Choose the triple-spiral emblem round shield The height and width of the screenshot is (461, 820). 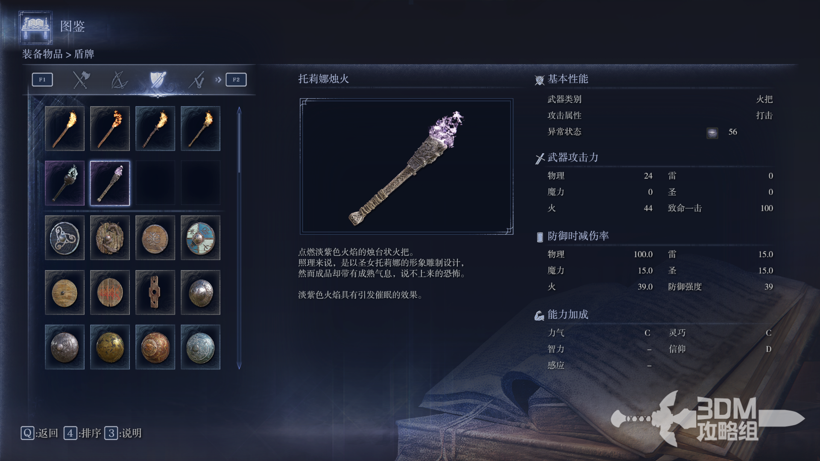pos(64,238)
